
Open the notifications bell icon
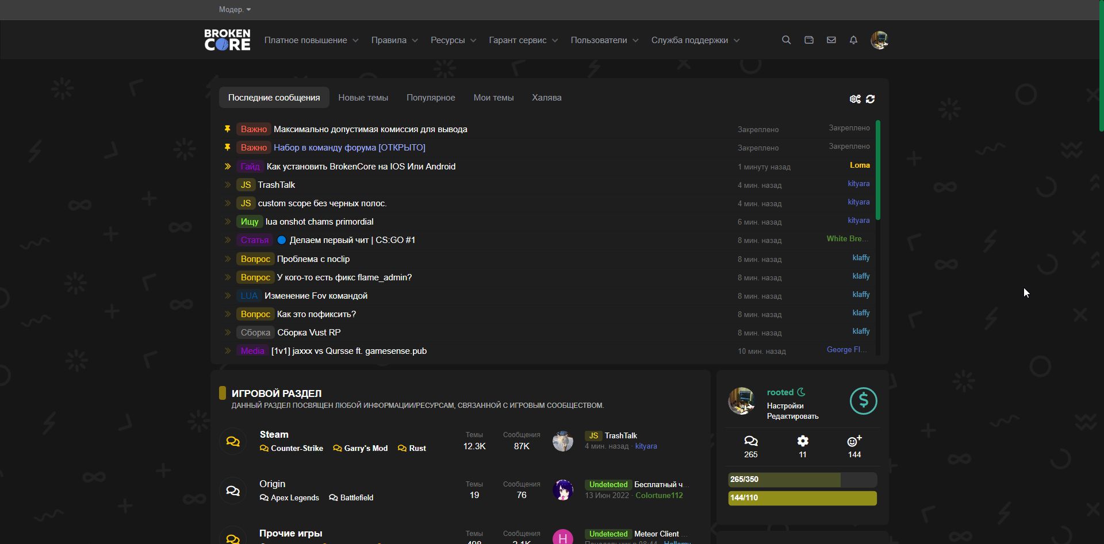point(853,40)
